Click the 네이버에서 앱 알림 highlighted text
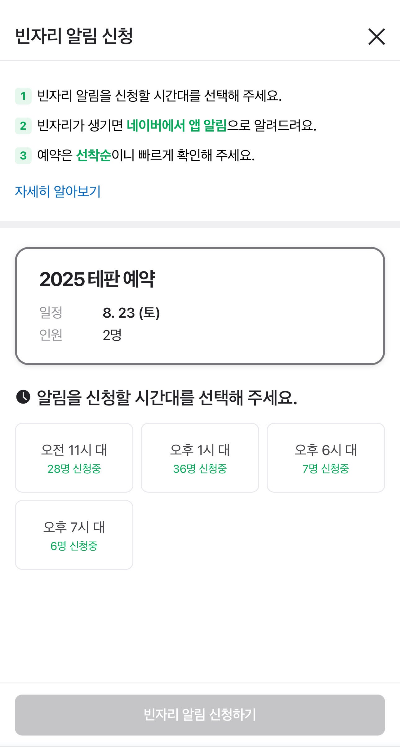Viewport: 400px width, 747px height. (177, 126)
